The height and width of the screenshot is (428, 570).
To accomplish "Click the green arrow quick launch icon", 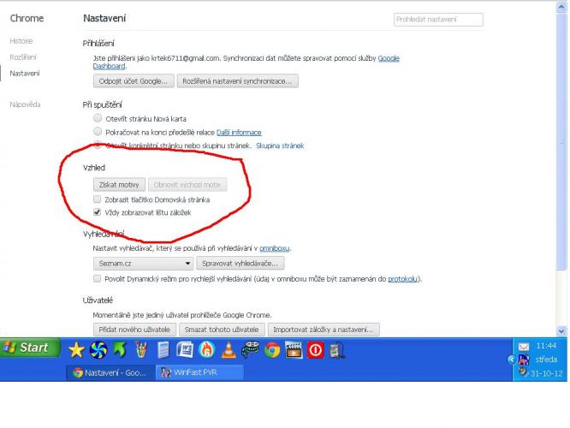I will coord(120,351).
